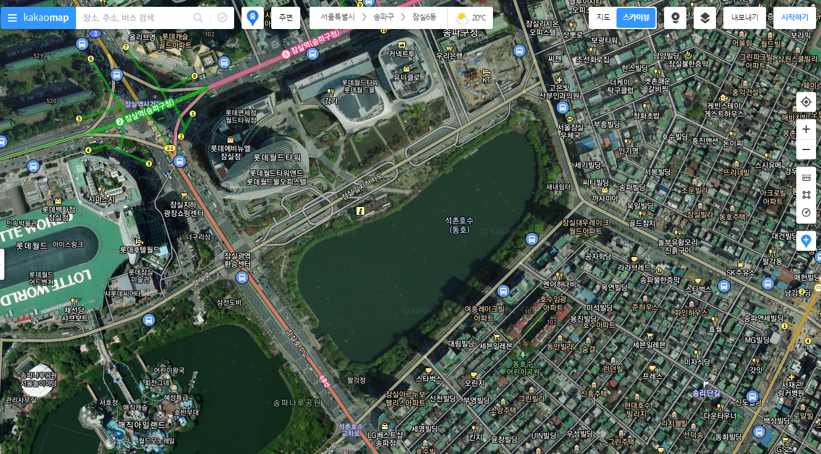The height and width of the screenshot is (454, 821).
Task: Click the 잠실대우레이크 월드아파트 label
Action: pos(585,227)
